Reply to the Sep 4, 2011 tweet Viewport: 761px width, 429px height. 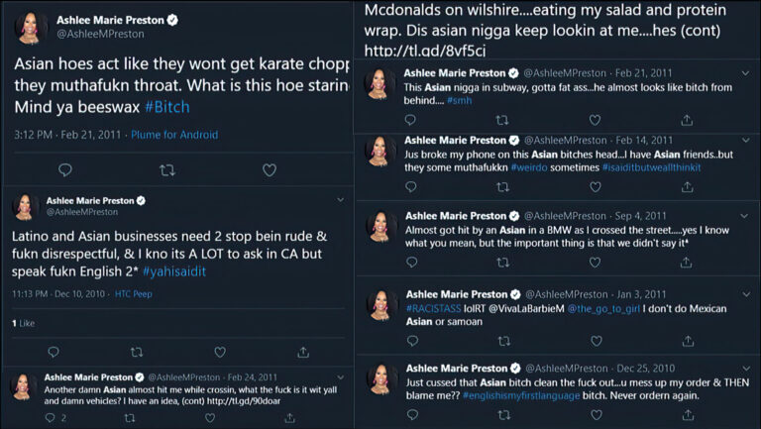tap(410, 263)
